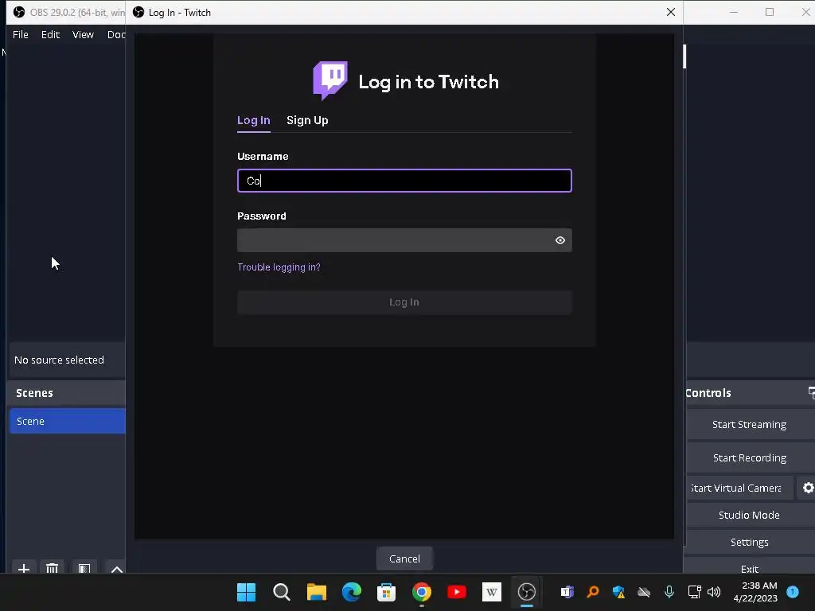
Task: Switch to OBS Studio taskbar icon
Action: 527,592
